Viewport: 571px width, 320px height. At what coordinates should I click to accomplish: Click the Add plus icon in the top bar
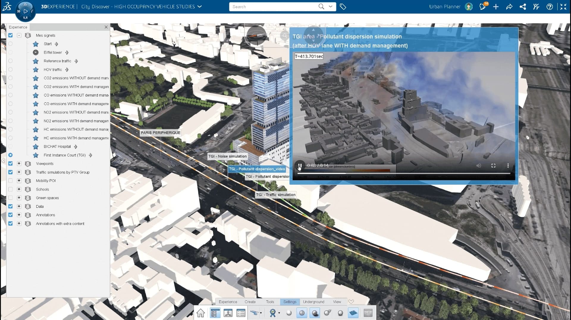tap(496, 7)
